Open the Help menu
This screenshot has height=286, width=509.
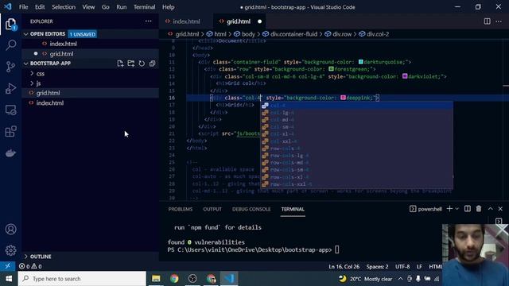[x=168, y=7]
